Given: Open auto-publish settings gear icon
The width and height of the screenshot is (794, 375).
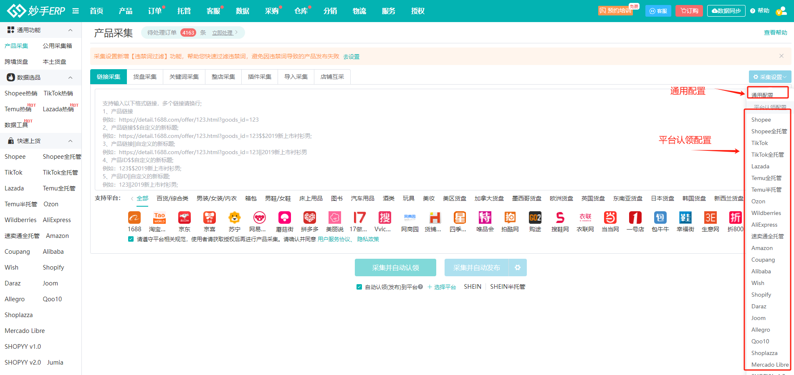Looking at the screenshot, I should coord(518,267).
